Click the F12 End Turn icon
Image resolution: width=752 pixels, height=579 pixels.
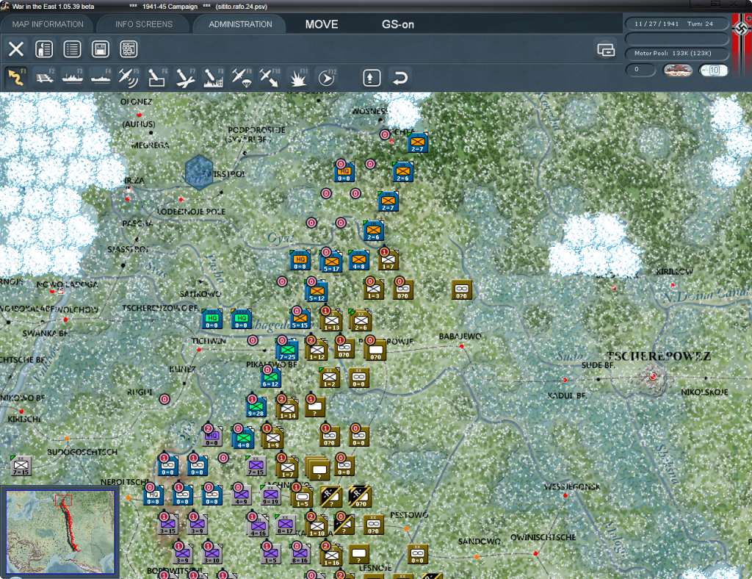pos(325,78)
